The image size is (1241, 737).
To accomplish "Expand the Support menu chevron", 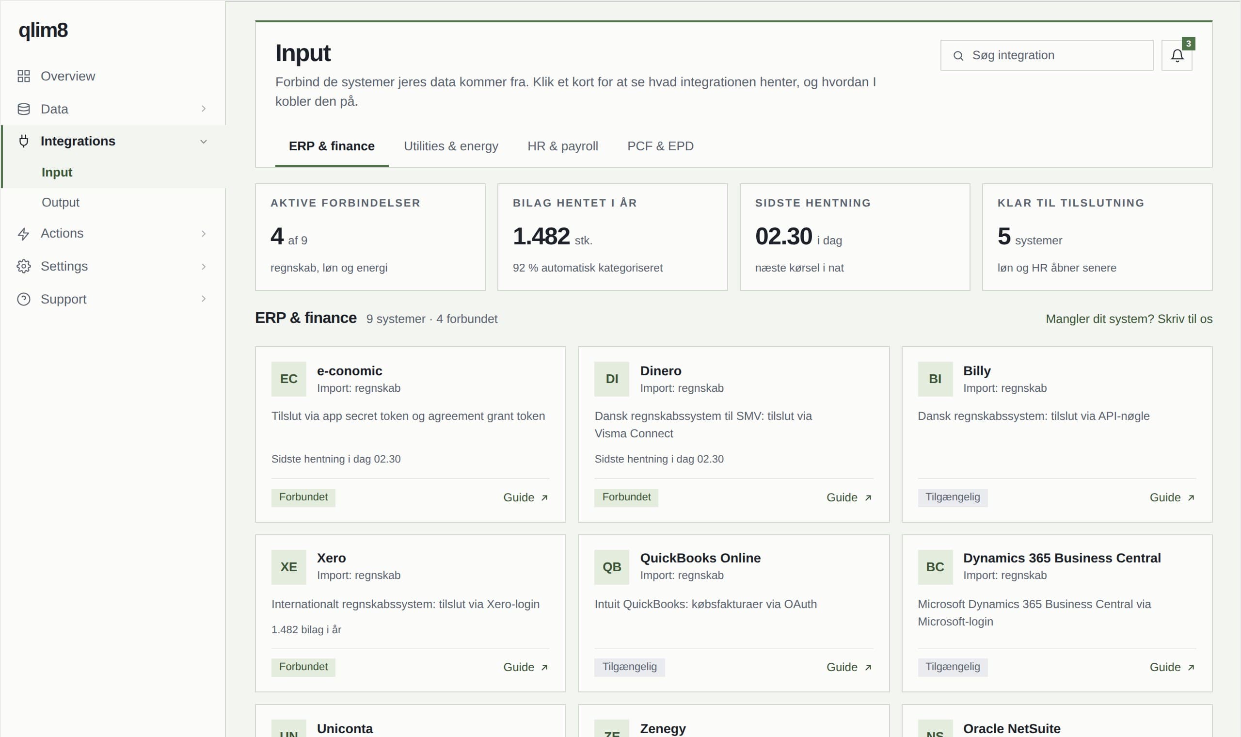I will [x=204, y=299].
